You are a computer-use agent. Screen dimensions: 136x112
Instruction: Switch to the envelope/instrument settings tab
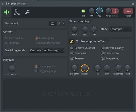[x=17, y=12]
